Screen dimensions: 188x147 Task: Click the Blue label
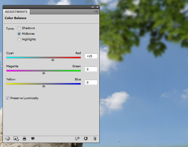[78, 79]
